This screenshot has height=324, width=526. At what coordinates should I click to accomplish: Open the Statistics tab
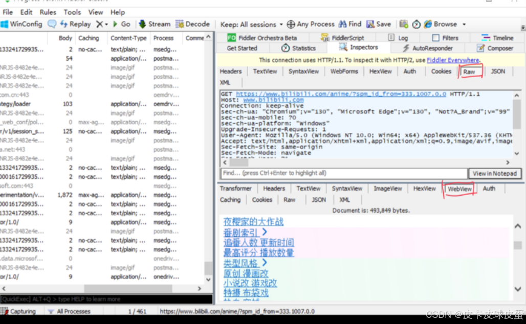point(298,48)
